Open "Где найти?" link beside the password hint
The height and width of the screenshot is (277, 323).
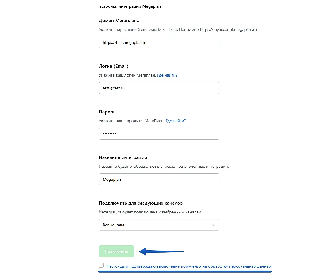coord(176,121)
